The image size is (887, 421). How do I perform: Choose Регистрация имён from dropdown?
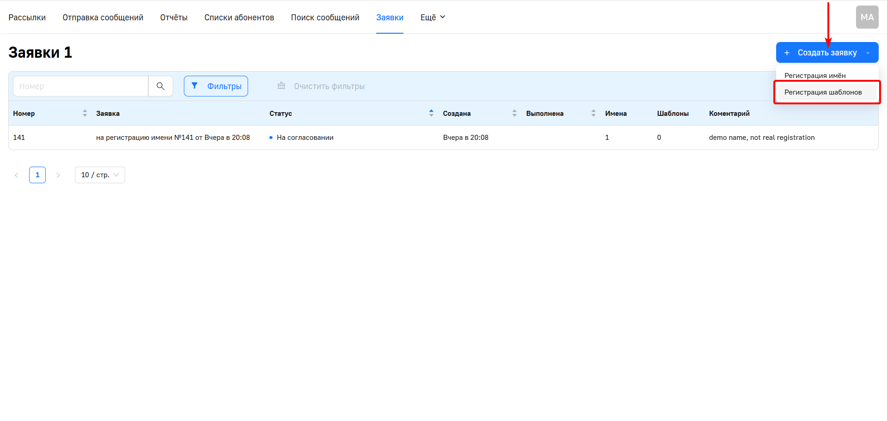[x=815, y=76]
